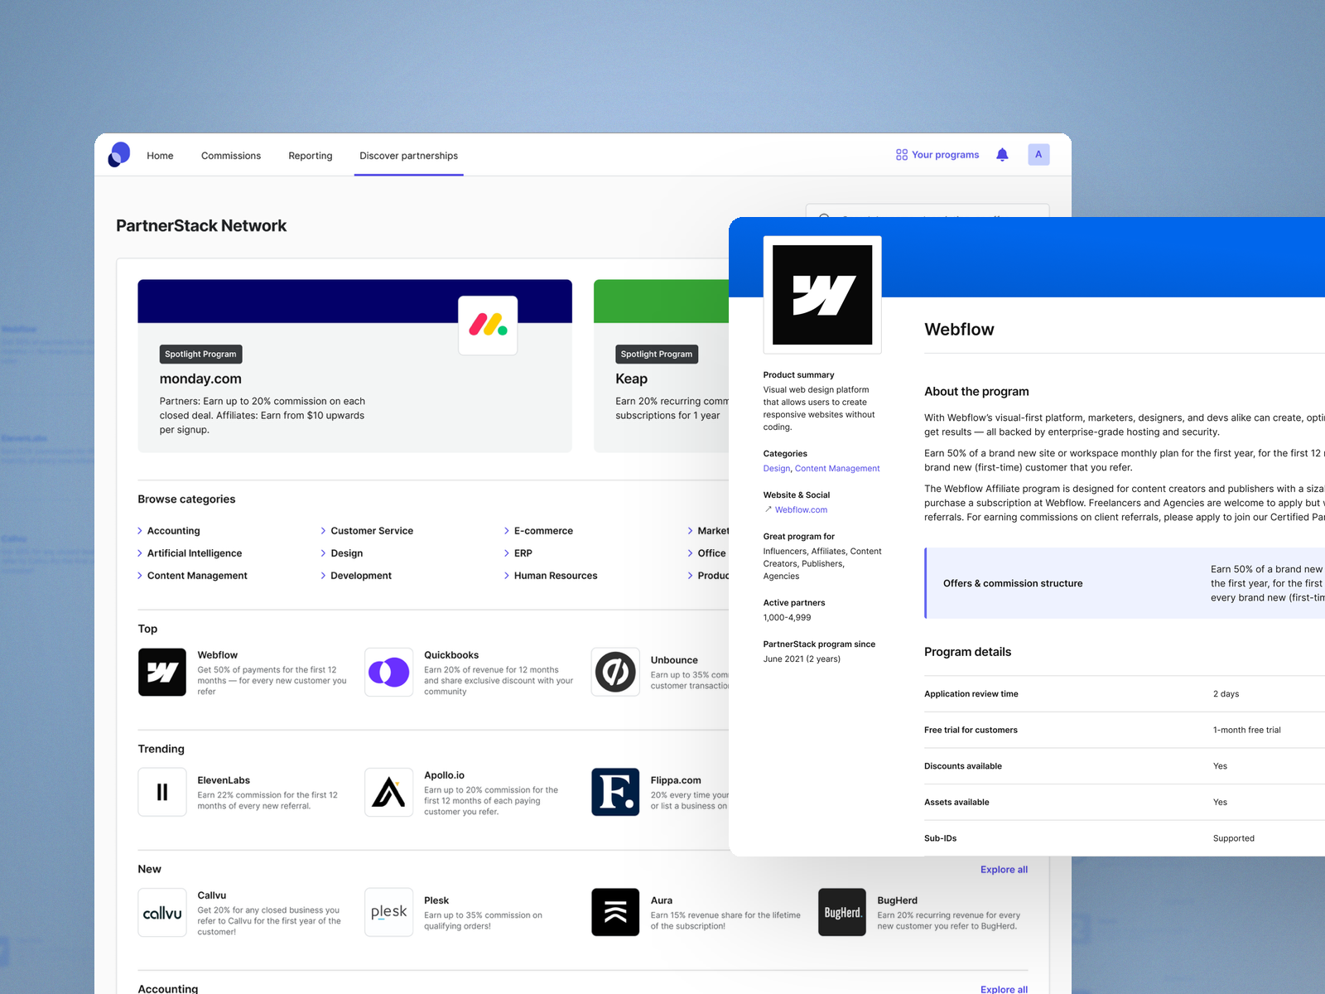Click the Active partners value 1,000-4,999
The image size is (1325, 994).
tap(787, 618)
